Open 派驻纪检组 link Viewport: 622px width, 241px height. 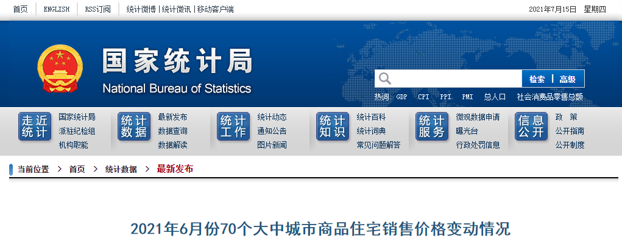[77, 131]
